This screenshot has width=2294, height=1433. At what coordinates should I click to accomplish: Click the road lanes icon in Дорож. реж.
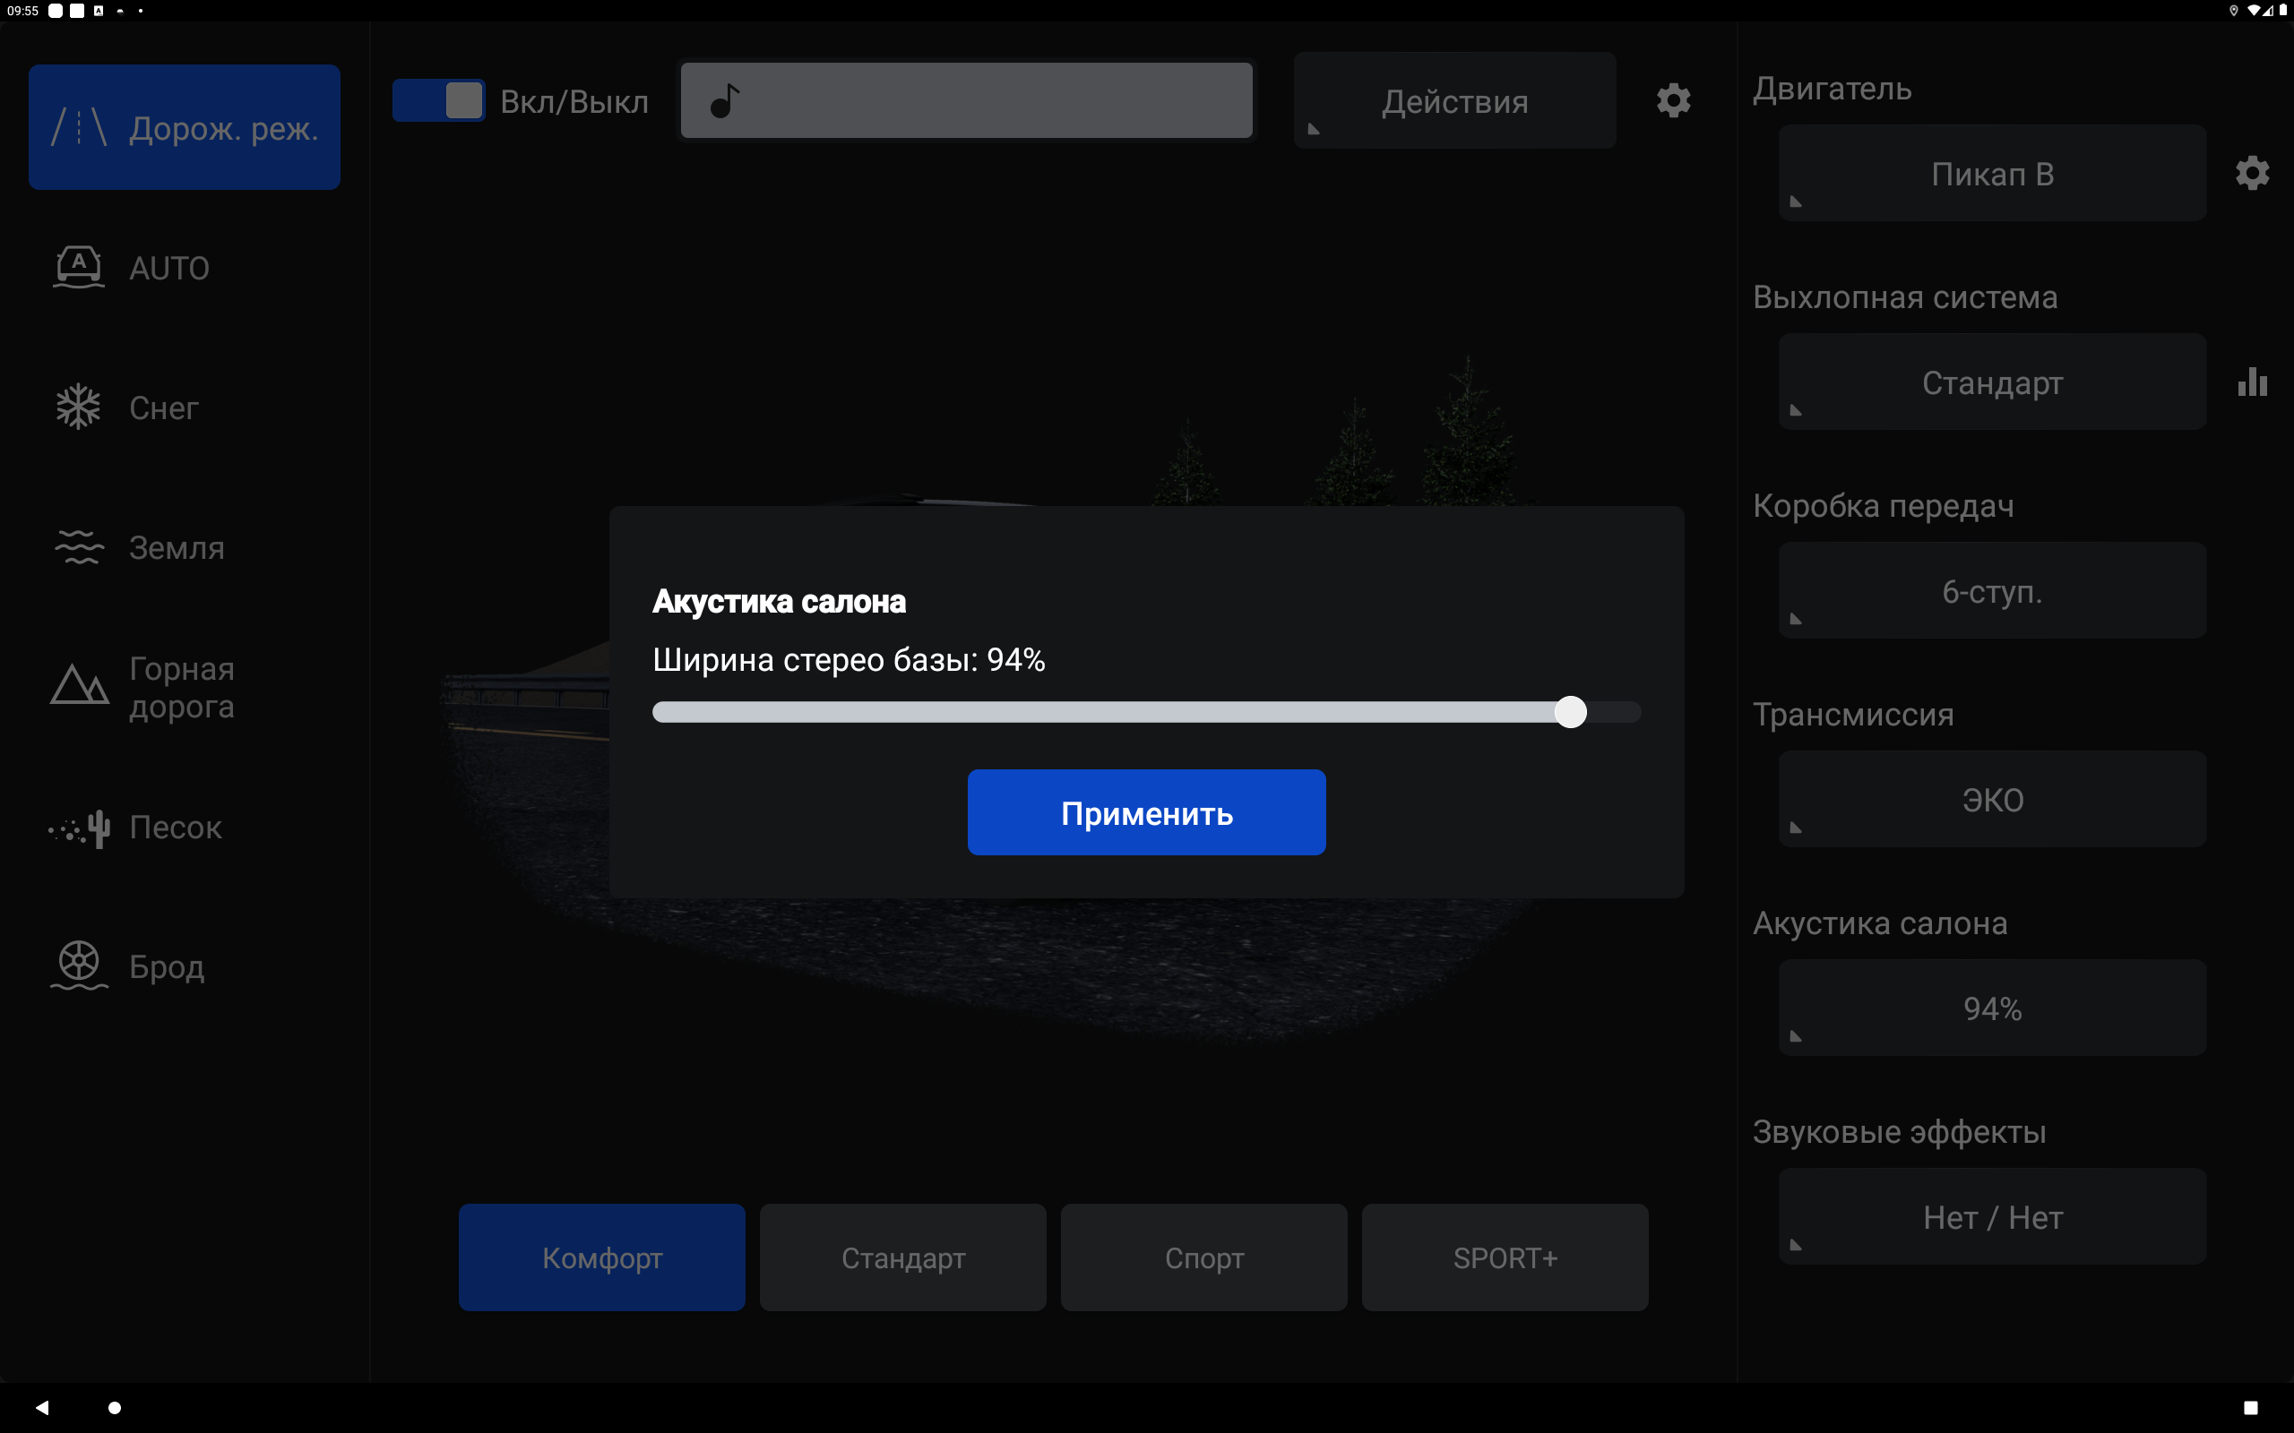(79, 127)
